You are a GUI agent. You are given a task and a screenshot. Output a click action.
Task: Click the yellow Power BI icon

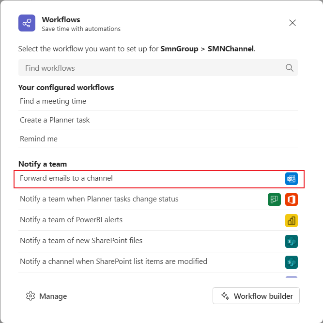click(x=291, y=220)
